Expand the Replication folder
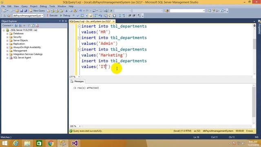Screen dimensions: 261x147 point(7,44)
